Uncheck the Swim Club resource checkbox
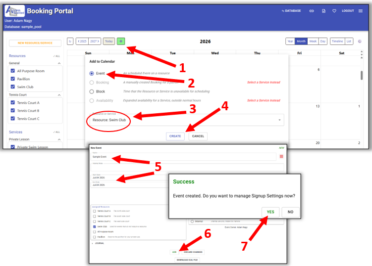 (13, 86)
